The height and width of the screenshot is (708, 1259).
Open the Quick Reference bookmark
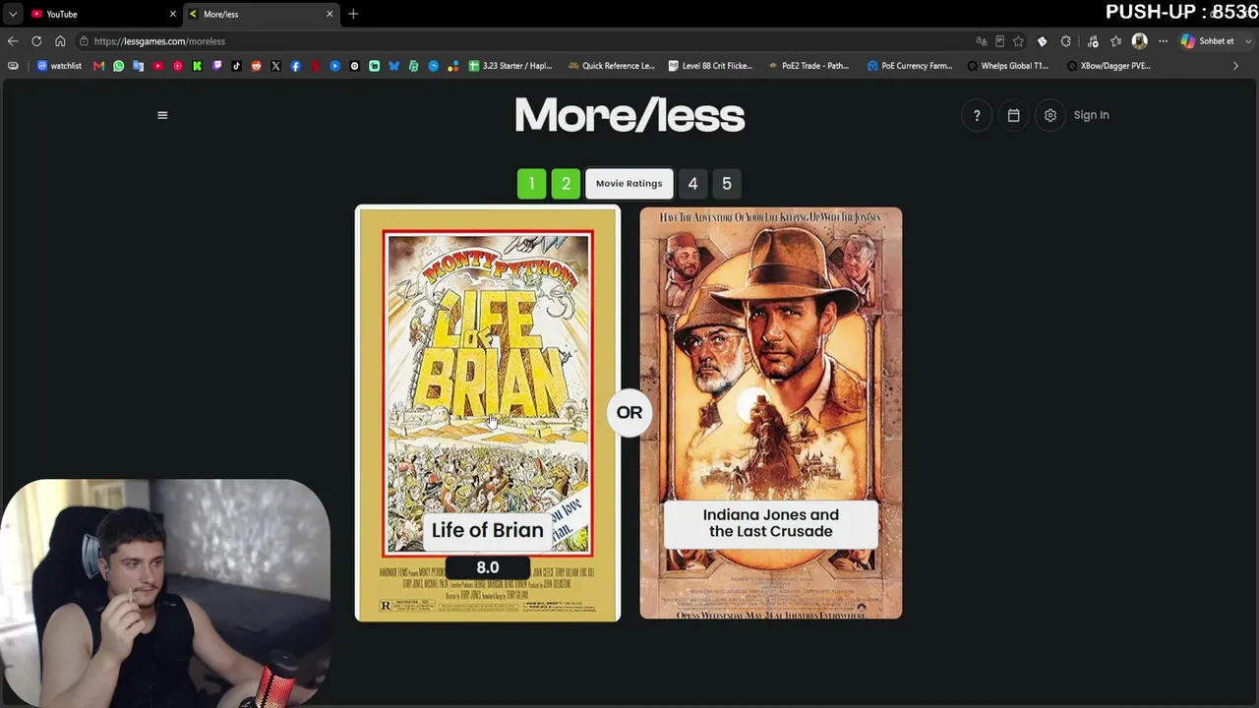(x=611, y=66)
